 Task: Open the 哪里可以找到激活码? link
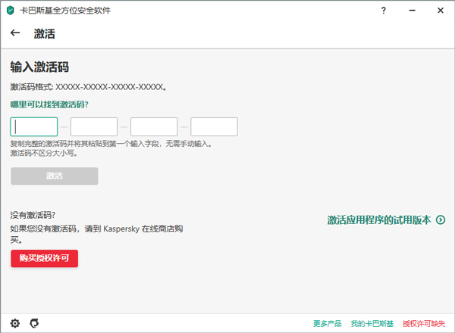49,104
